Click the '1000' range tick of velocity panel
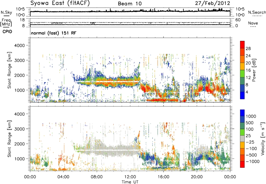 tap(19, 159)
